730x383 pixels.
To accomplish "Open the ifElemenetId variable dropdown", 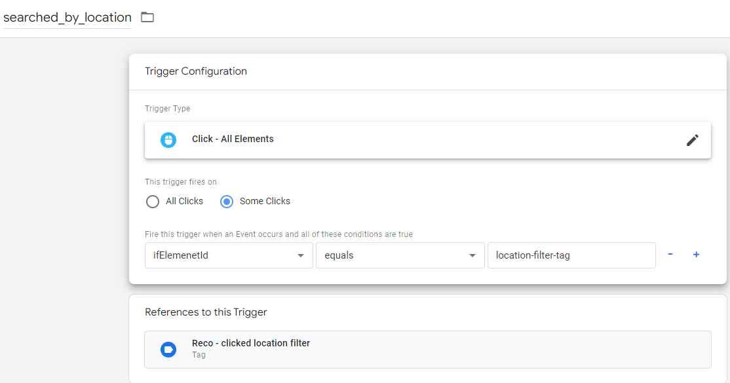I will click(x=229, y=255).
